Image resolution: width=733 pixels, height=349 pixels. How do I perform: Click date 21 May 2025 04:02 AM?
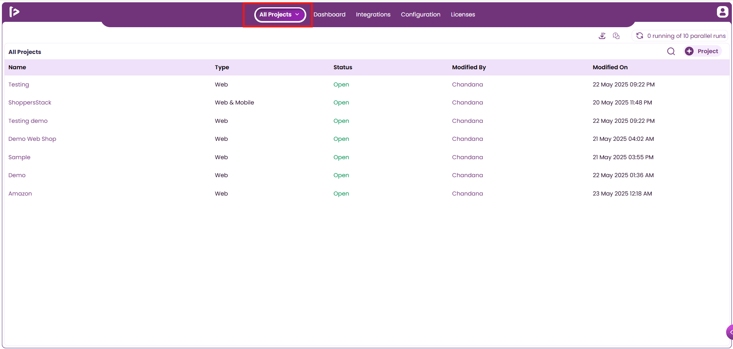click(x=623, y=139)
